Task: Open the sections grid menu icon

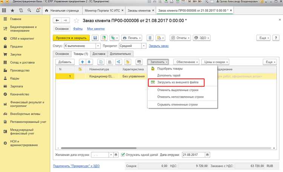Action: coord(4,11)
